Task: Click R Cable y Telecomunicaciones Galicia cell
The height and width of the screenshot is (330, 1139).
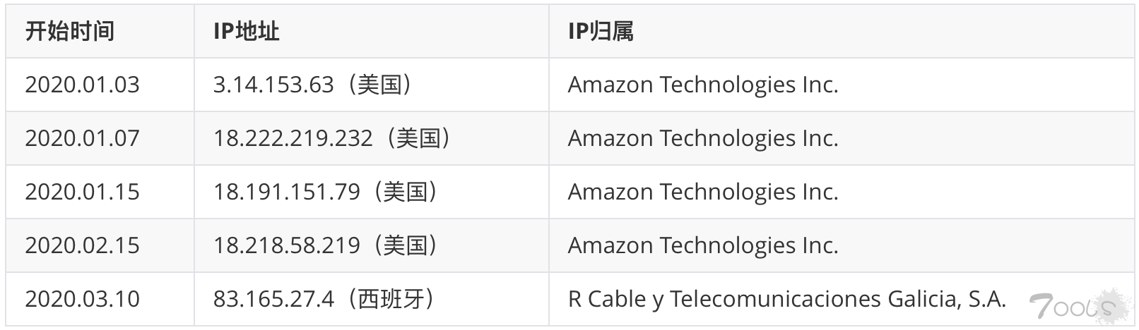Action: point(787,299)
